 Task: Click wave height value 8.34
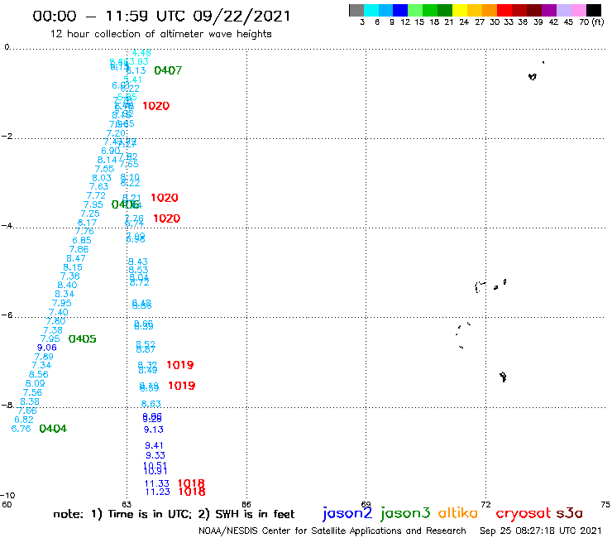[65, 294]
